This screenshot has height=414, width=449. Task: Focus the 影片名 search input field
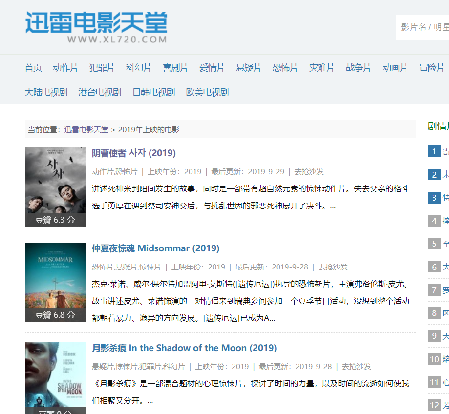[422, 27]
